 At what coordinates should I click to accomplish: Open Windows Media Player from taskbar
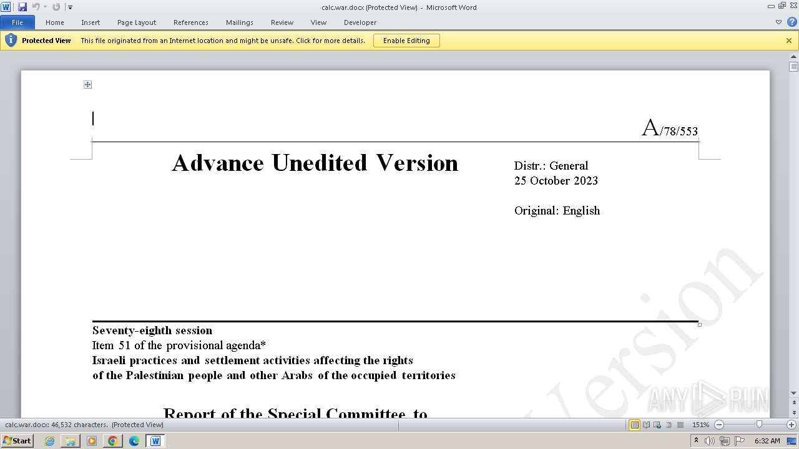point(92,441)
